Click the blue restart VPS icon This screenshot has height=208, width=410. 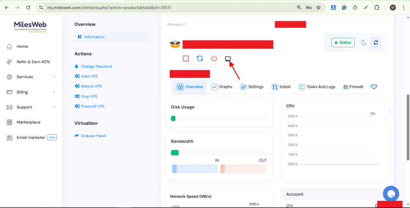pyautogui.click(x=200, y=59)
